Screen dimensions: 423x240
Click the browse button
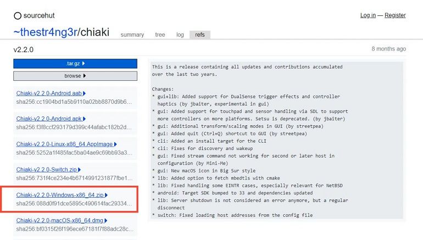click(x=75, y=76)
